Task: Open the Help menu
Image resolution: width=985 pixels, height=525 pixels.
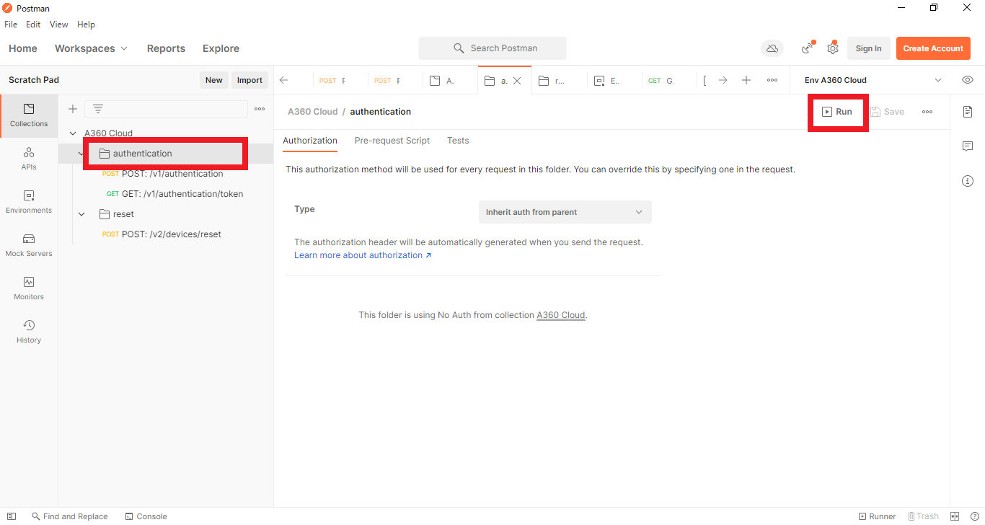Action: (x=86, y=25)
